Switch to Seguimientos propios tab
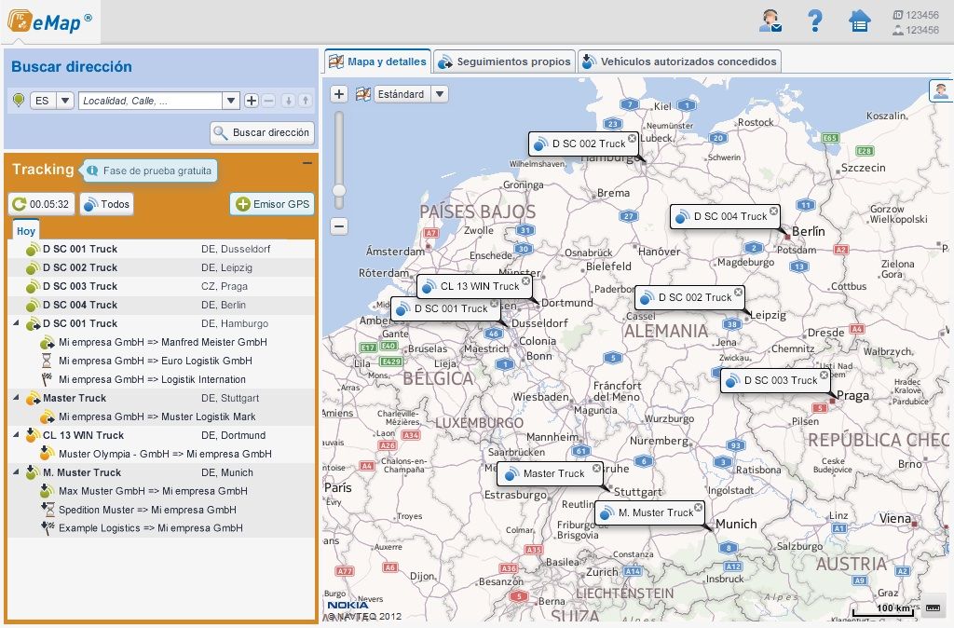Screen dimensions: 954x628 point(504,61)
